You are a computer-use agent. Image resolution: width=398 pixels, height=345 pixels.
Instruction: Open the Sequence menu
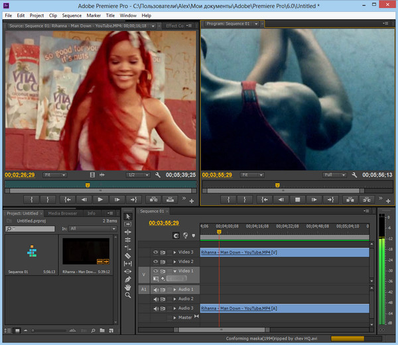coord(72,15)
